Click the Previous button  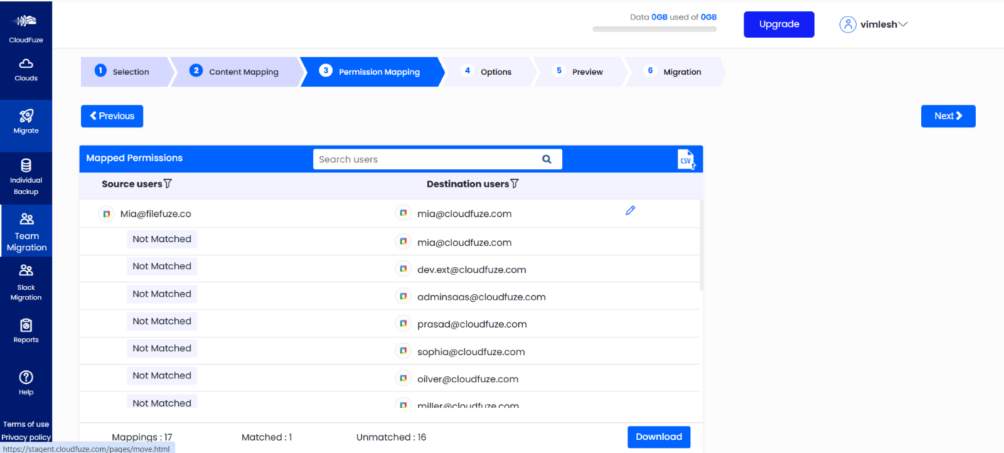tap(112, 116)
